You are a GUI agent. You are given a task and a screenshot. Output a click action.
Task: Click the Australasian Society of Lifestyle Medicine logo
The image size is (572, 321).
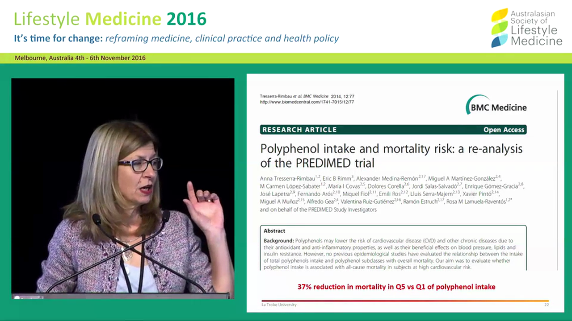(x=526, y=28)
